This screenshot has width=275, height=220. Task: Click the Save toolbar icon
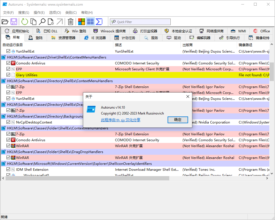point(14,22)
